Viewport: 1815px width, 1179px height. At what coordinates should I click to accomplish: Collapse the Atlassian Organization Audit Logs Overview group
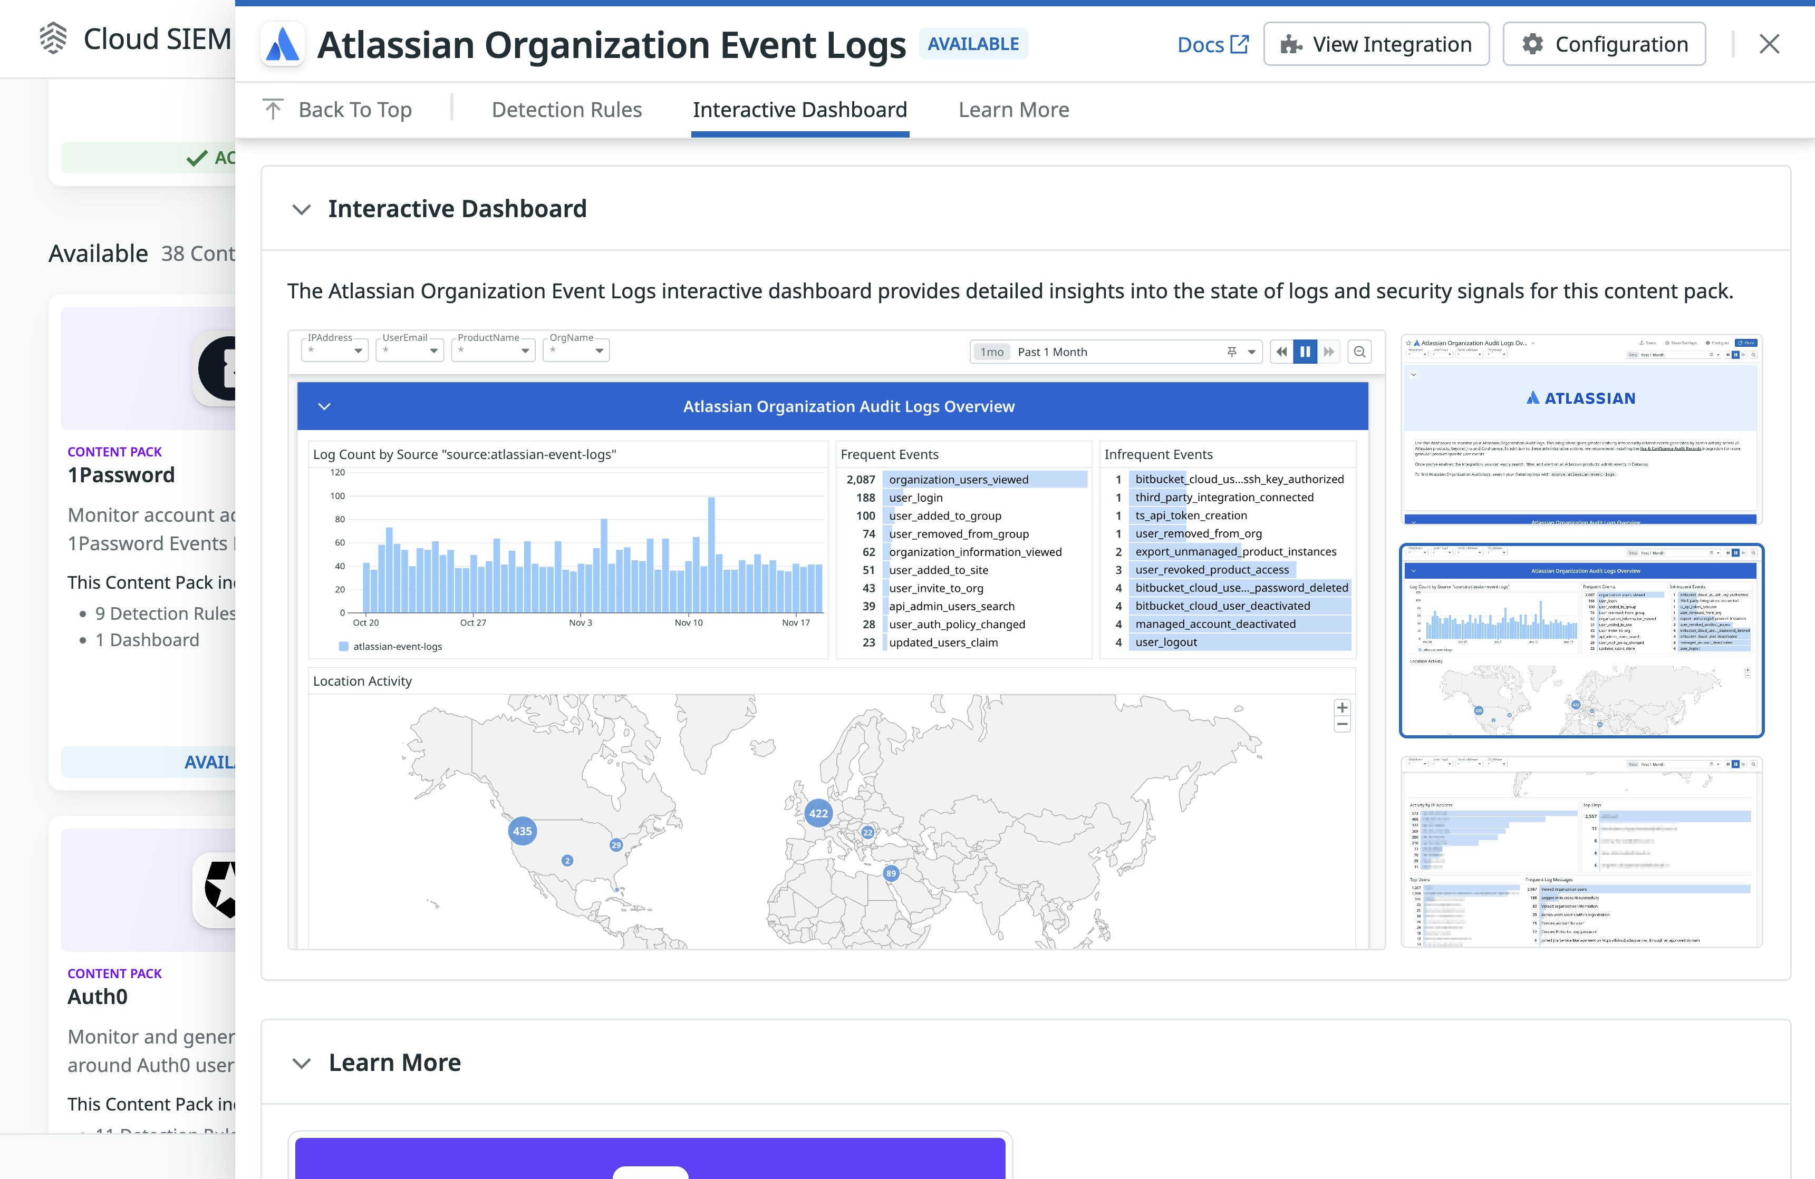(323, 406)
